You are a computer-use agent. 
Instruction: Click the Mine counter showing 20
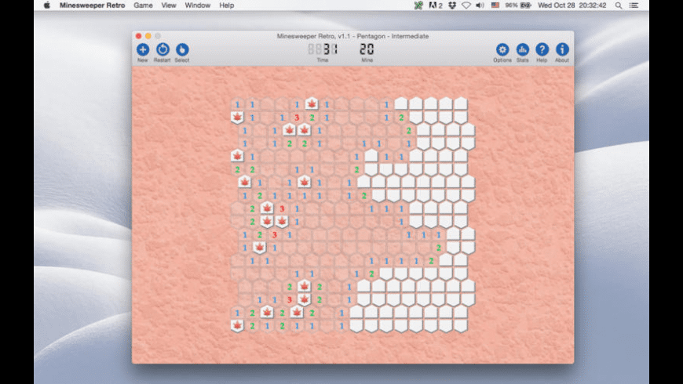[367, 49]
